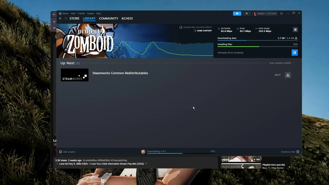329x185 pixels.
Task: Open the Friends menu
Action: click(81, 13)
